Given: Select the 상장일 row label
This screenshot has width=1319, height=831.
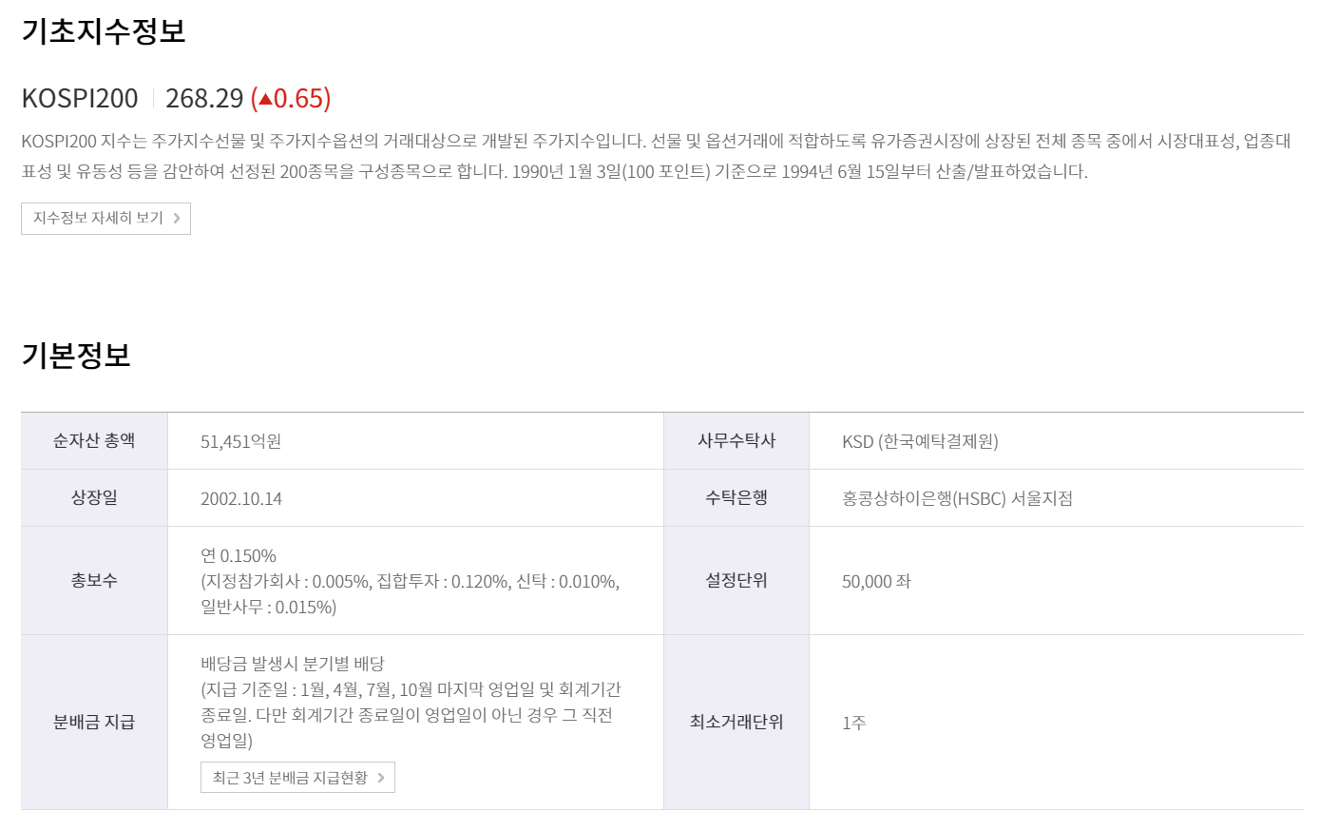Looking at the screenshot, I should point(95,497).
